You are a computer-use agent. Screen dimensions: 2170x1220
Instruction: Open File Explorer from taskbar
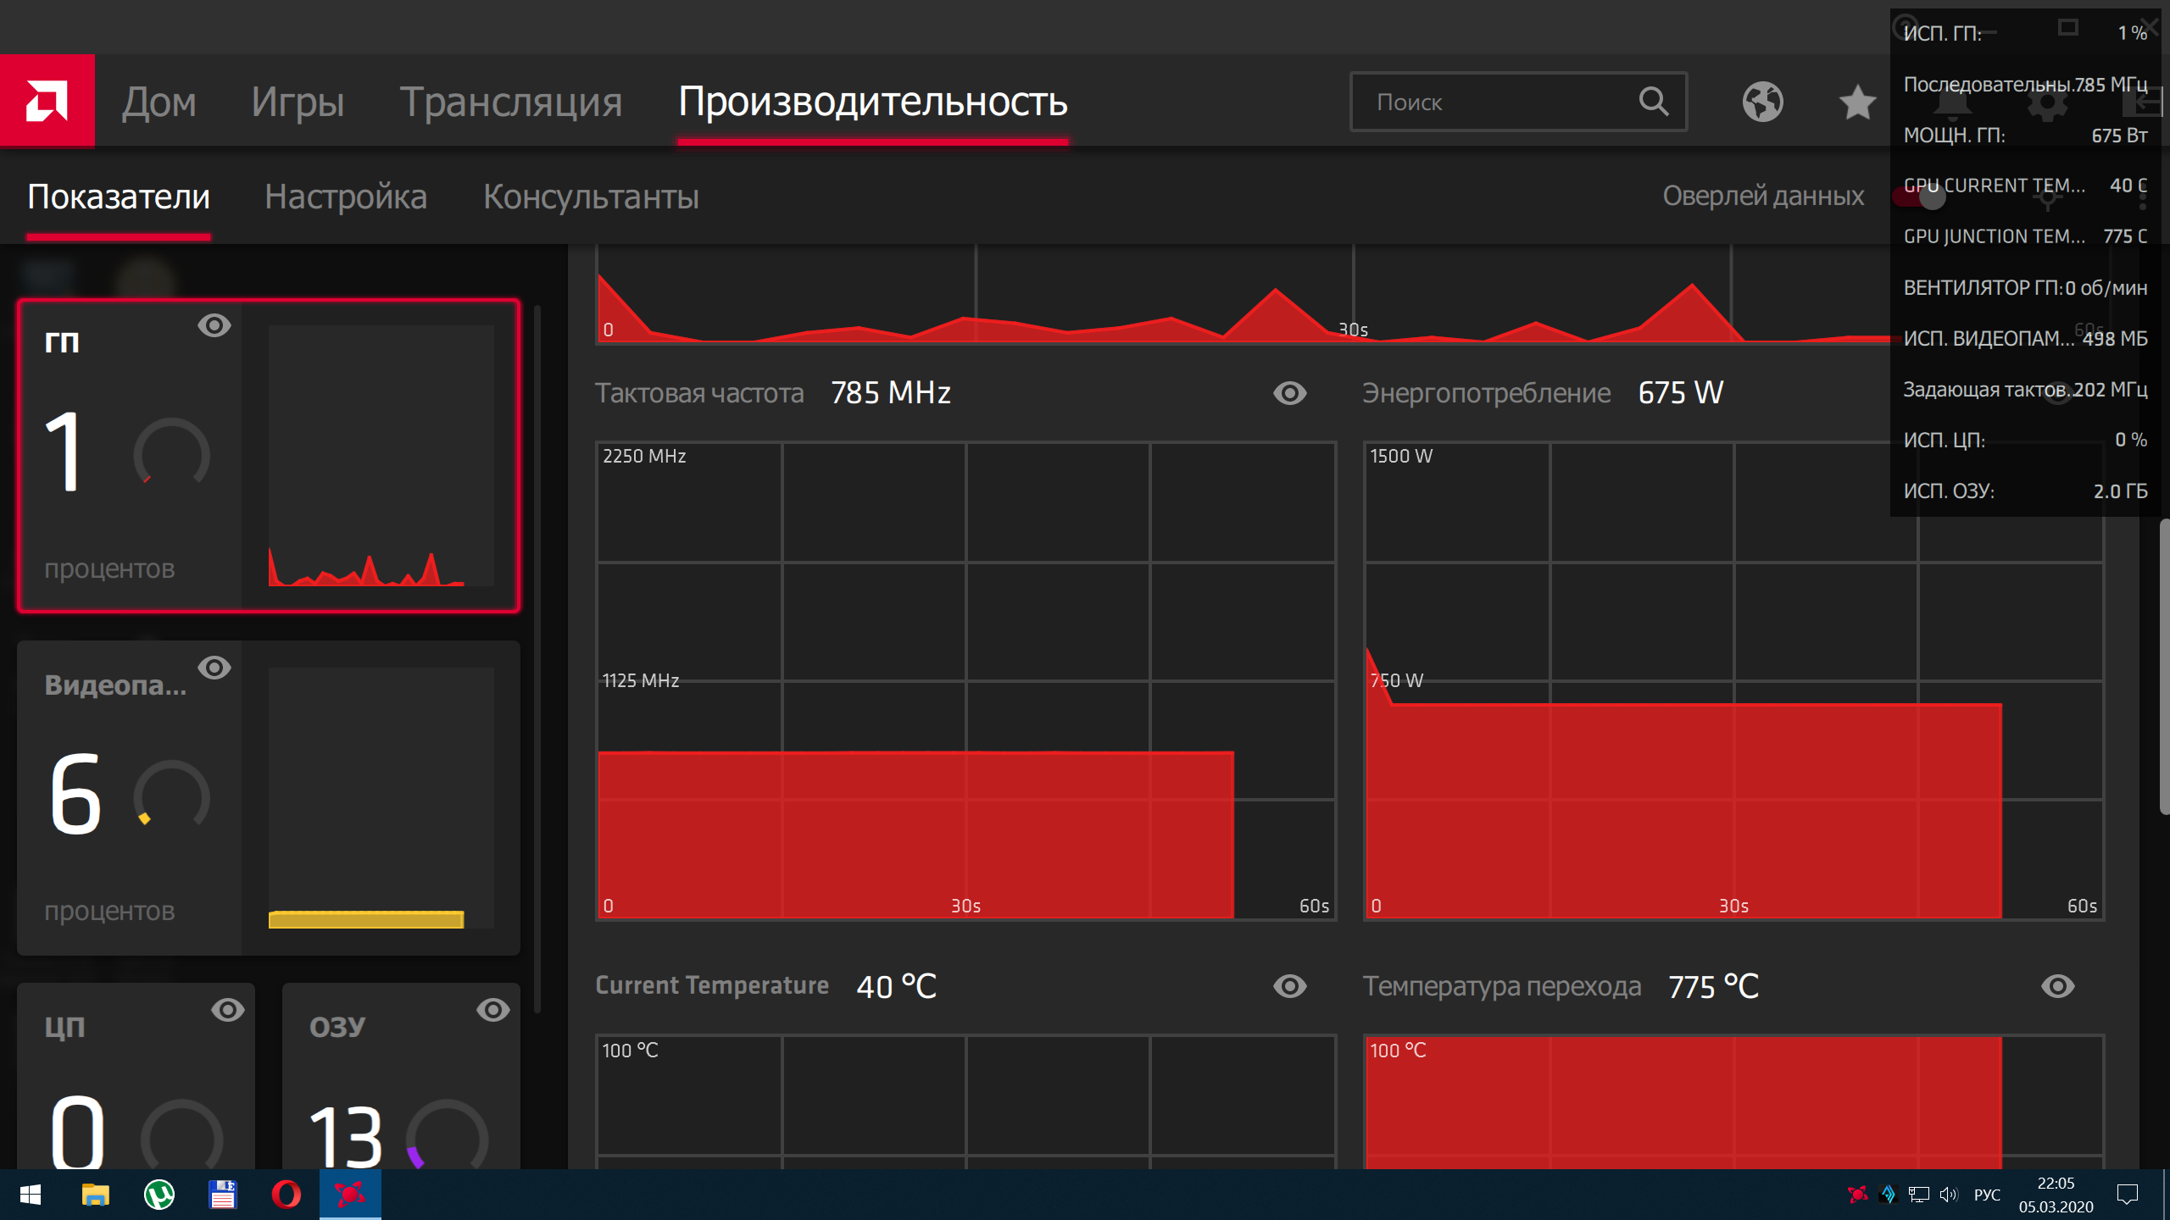(x=95, y=1195)
